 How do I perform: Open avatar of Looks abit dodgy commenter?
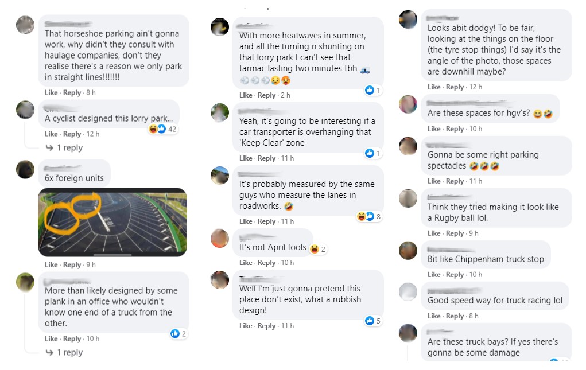tap(408, 20)
